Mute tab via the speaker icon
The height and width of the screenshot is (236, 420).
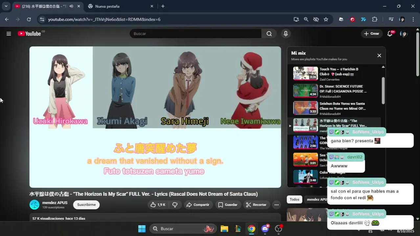[71, 6]
